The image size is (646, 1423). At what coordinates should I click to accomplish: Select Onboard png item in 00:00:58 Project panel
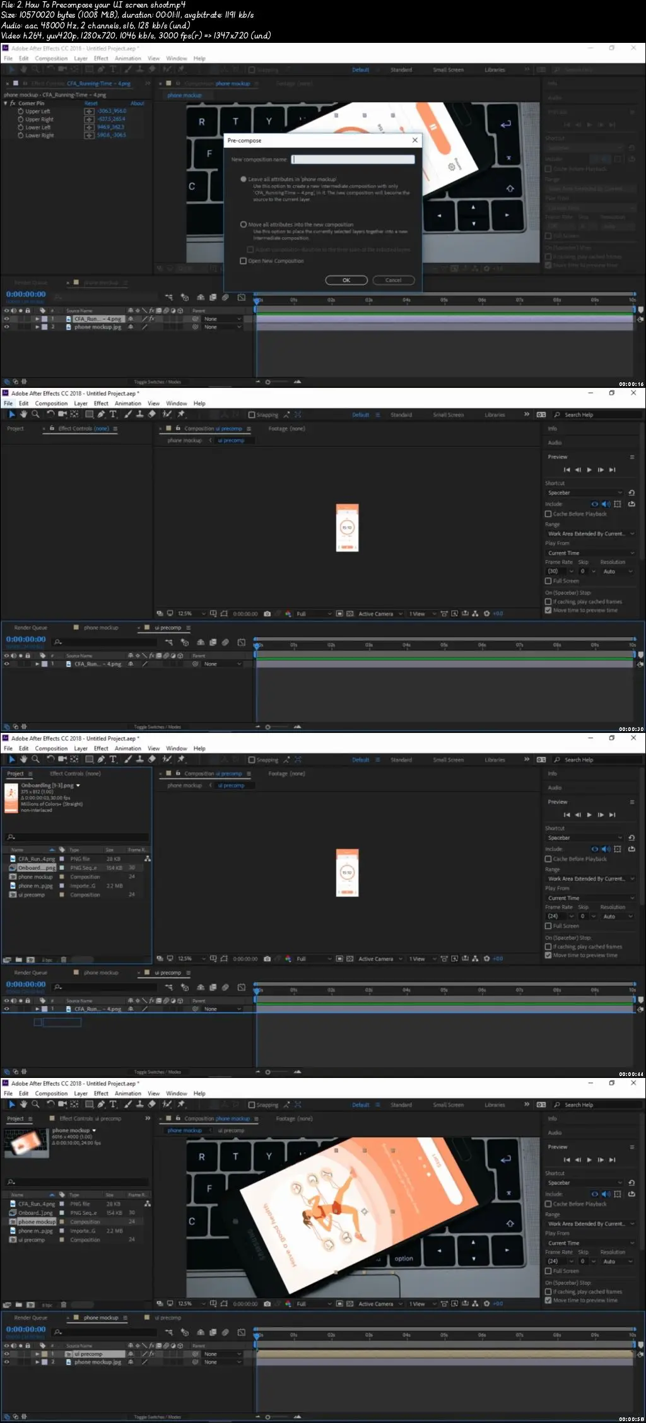pos(35,1213)
